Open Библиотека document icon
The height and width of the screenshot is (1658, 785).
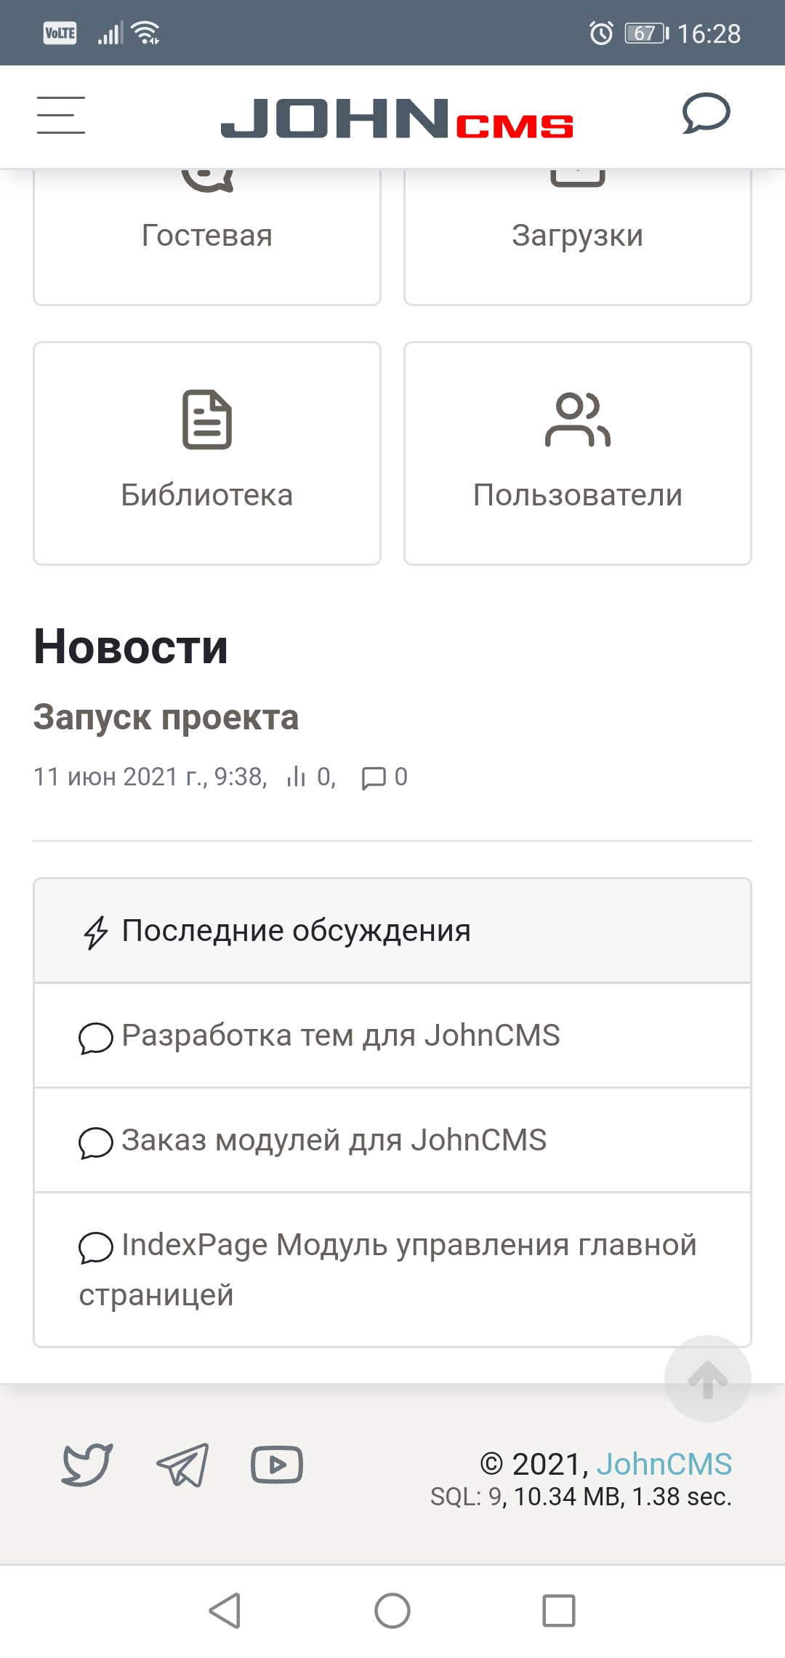[x=207, y=420]
